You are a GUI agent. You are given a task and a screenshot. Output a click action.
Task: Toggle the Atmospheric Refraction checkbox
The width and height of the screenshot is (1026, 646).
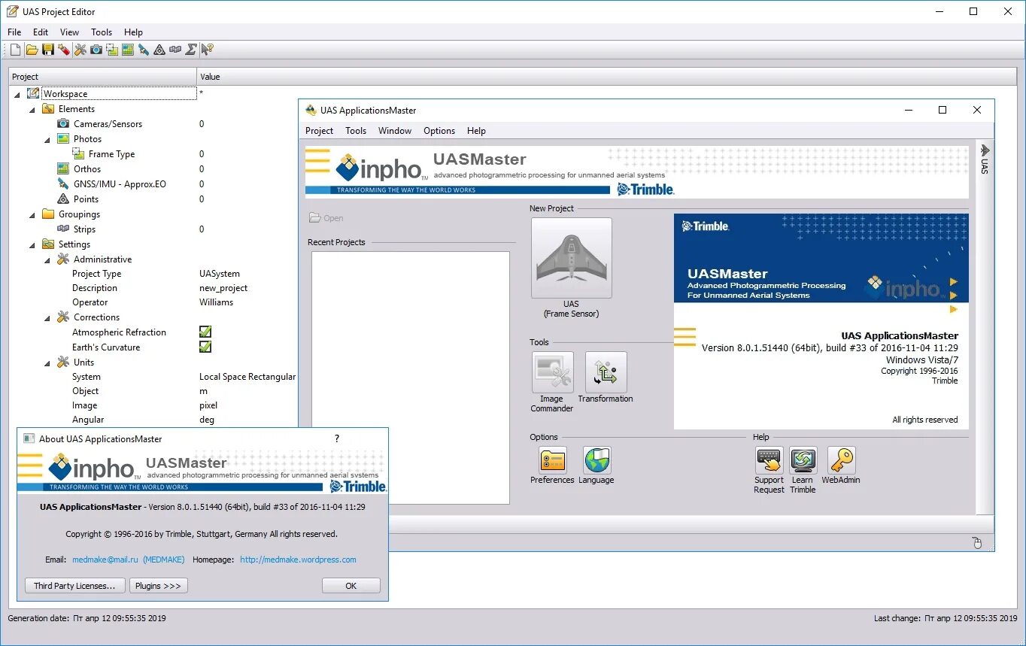pyautogui.click(x=205, y=332)
